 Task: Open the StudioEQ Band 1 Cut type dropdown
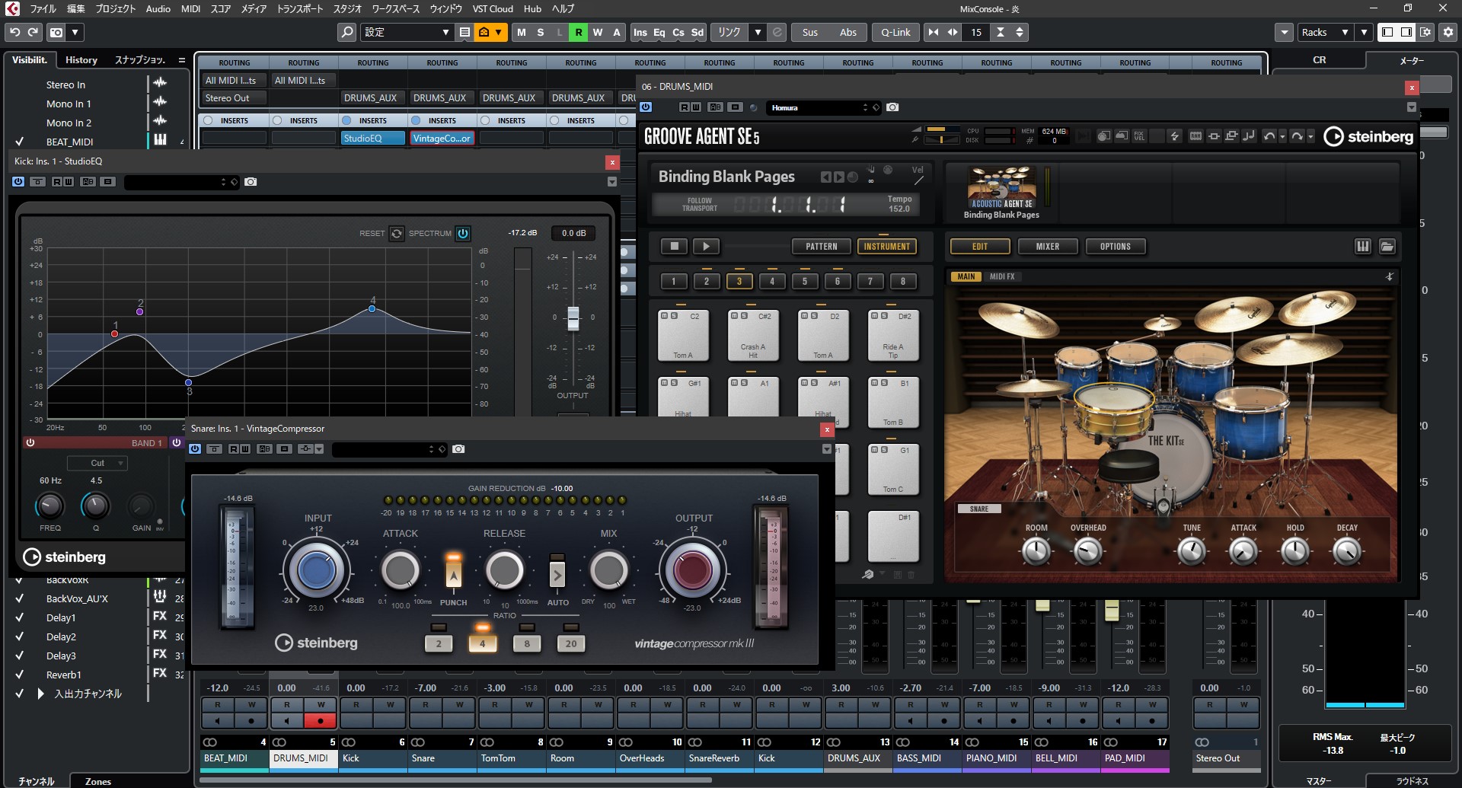[97, 463]
